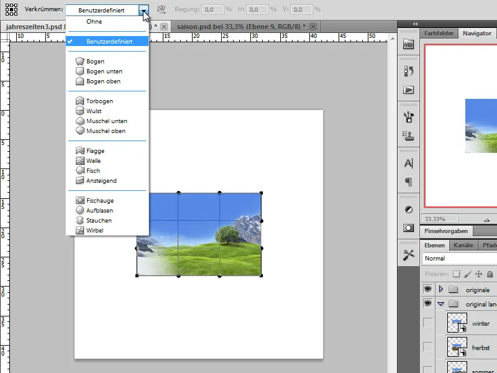This screenshot has height=373, width=497.
Task: Toggle visibility of original land group
Action: coord(427,303)
